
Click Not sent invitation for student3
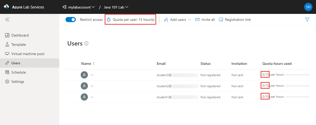coord(237,75)
